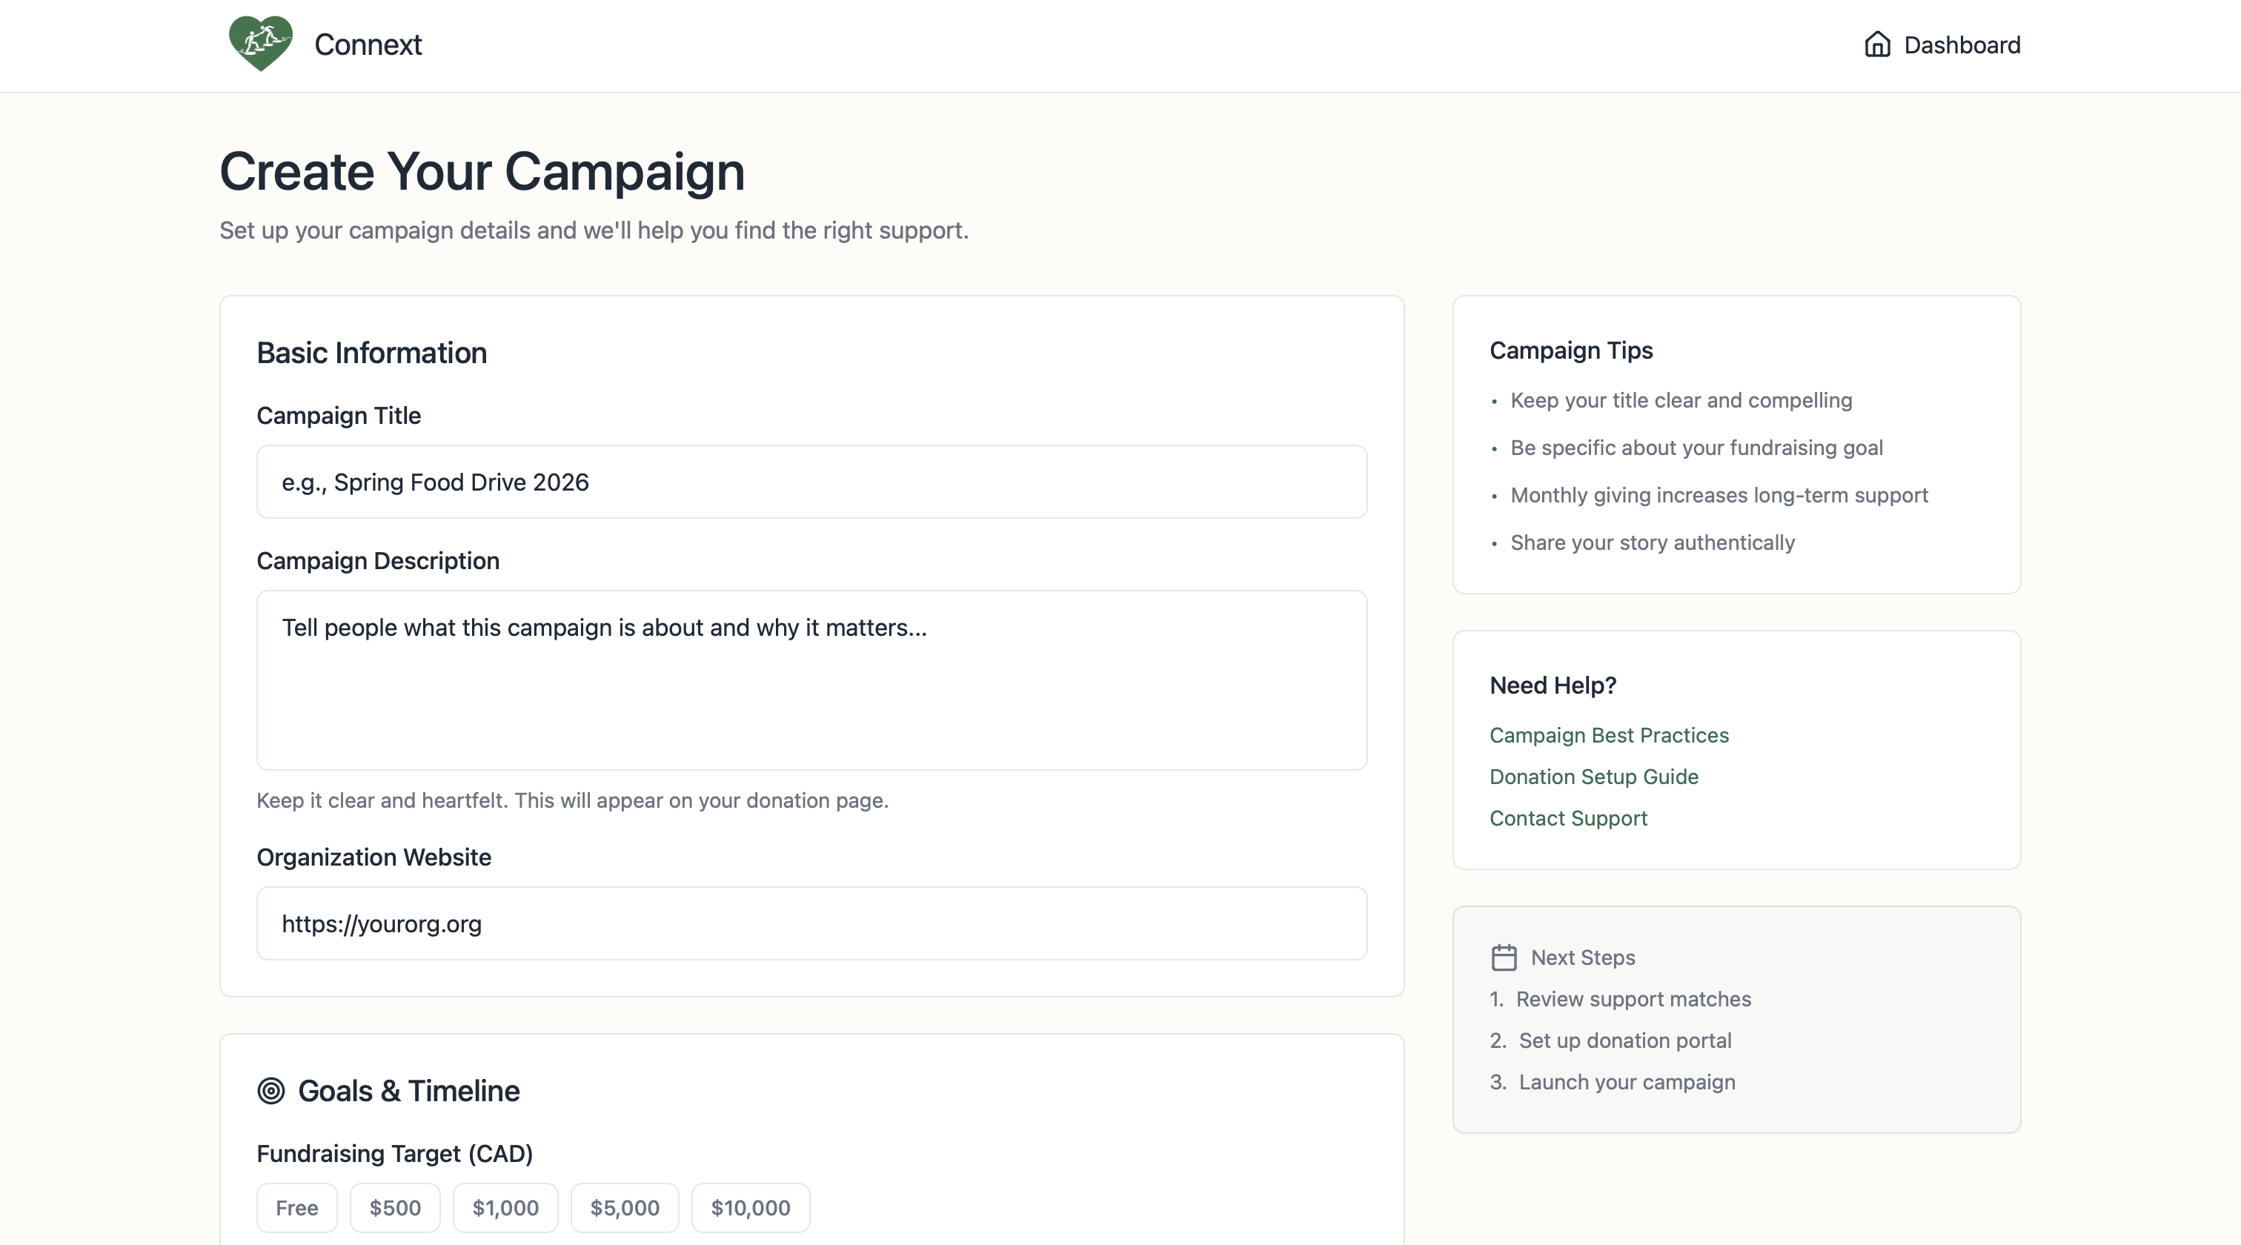Click the Dashboard home icon
Viewport: 2241px width, 1245px height.
(1876, 44)
